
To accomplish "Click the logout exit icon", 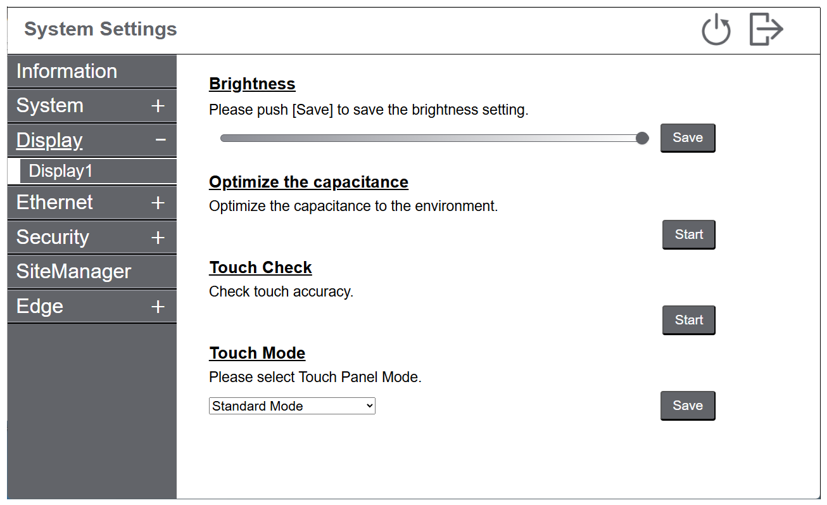I will 766,30.
